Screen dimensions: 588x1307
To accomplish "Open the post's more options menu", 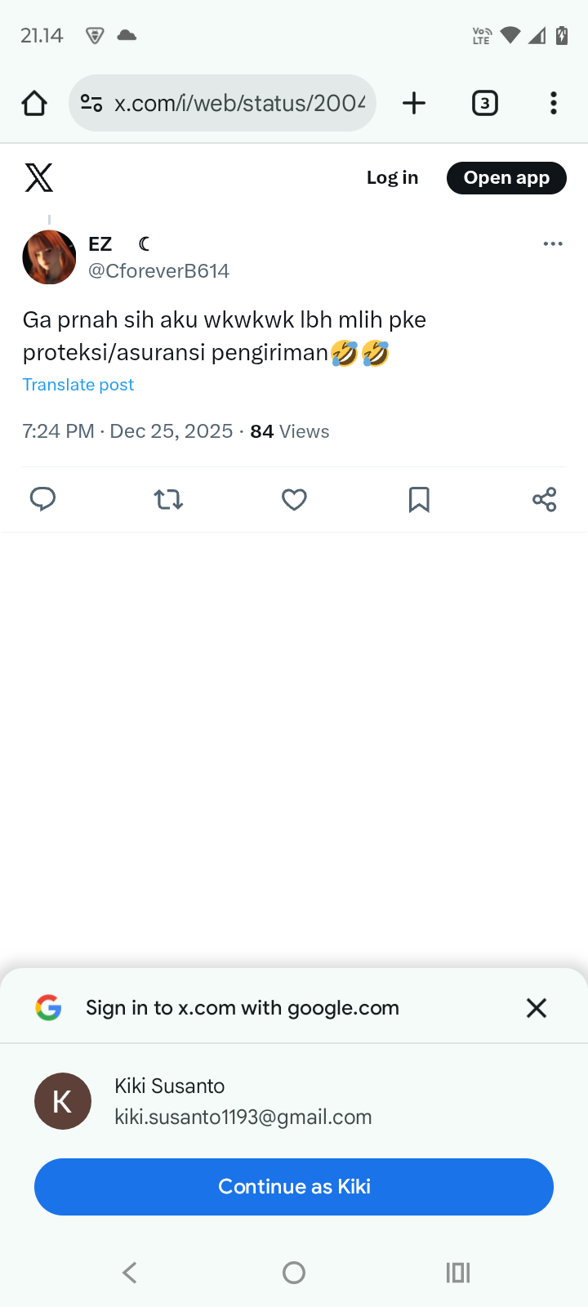I will [553, 244].
